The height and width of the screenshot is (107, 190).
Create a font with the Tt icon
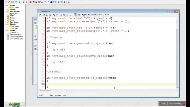[45, 2]
